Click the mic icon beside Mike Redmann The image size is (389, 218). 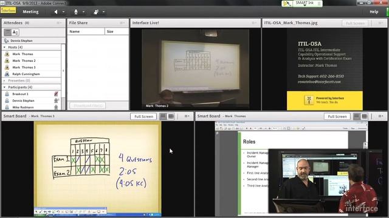57,107
